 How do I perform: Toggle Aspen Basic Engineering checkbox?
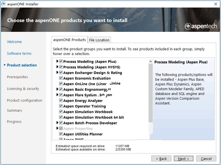coord(61,89)
